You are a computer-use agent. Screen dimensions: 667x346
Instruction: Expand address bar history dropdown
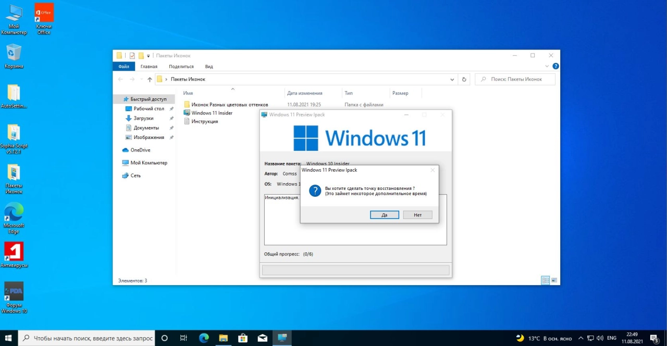click(452, 80)
